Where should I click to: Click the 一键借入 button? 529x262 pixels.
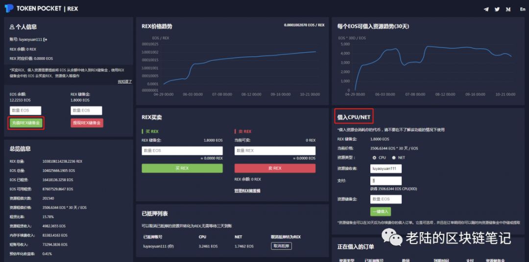[381, 212]
